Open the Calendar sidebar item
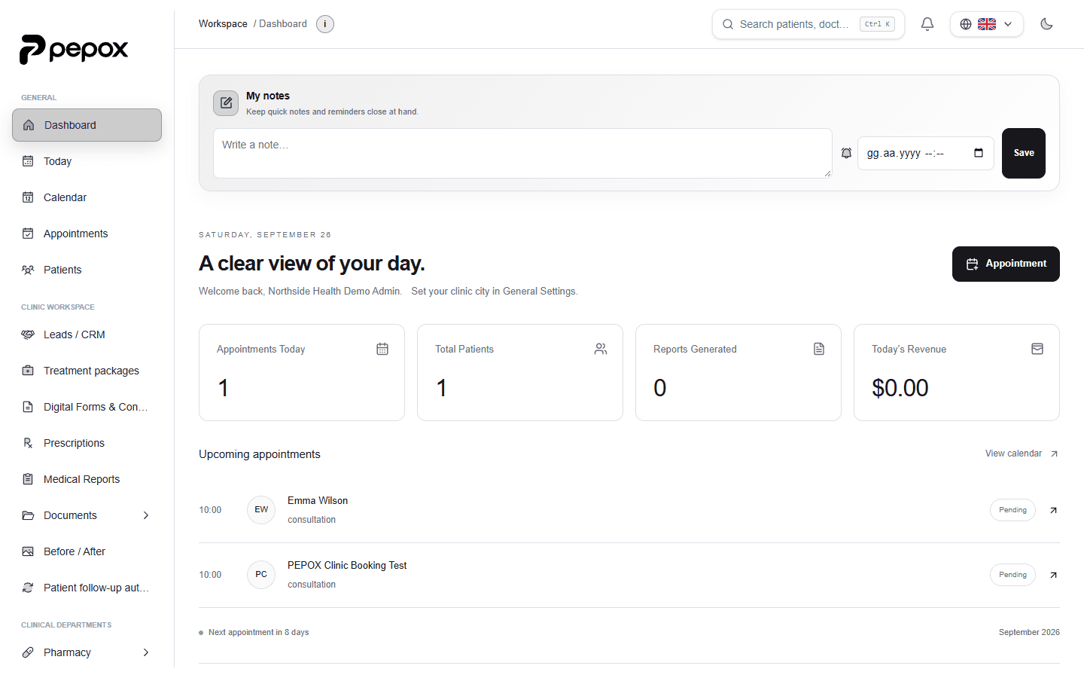Image resolution: width=1084 pixels, height=678 pixels. point(87,197)
